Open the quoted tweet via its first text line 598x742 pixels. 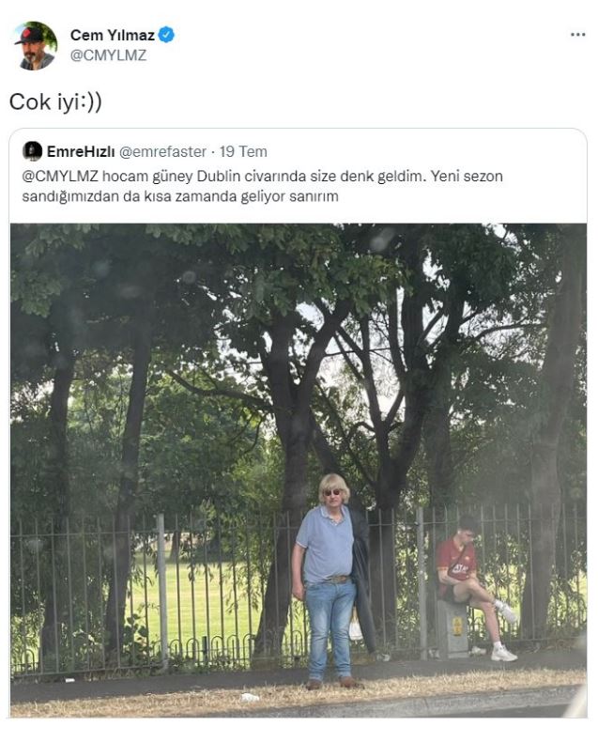(x=263, y=176)
